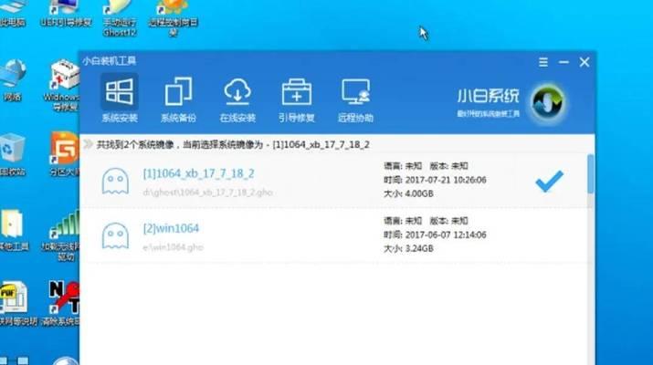The height and width of the screenshot is (365, 653).
Task: Select image [1]1064_xb_17_7_18_2 title
Action: (x=199, y=173)
